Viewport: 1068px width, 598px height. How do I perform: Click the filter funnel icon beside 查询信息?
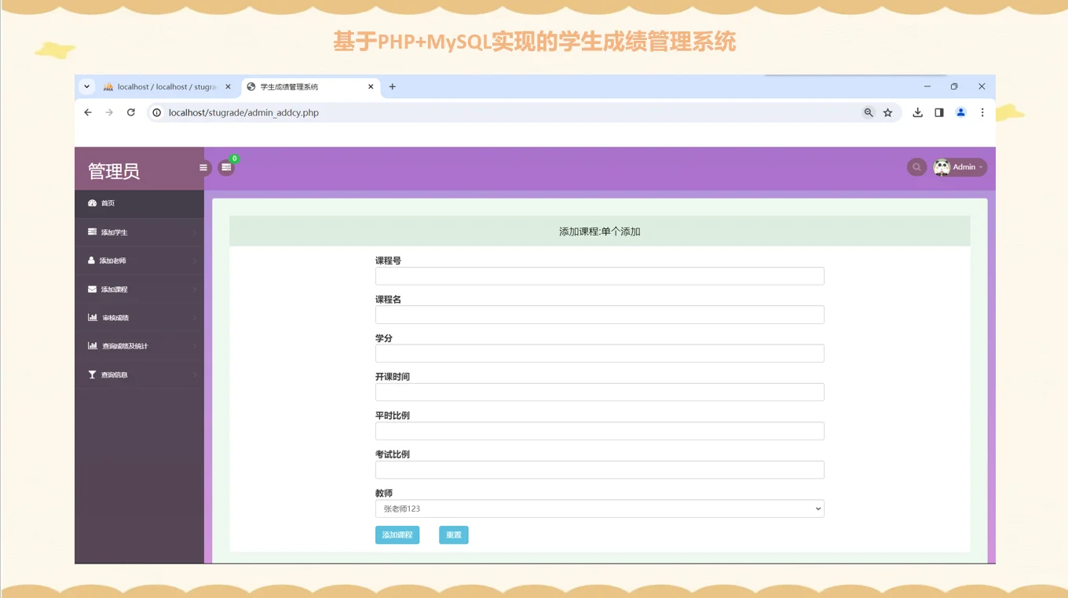(93, 374)
